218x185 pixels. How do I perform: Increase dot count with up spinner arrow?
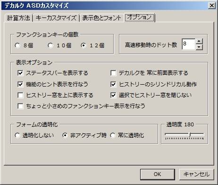tap(199, 41)
